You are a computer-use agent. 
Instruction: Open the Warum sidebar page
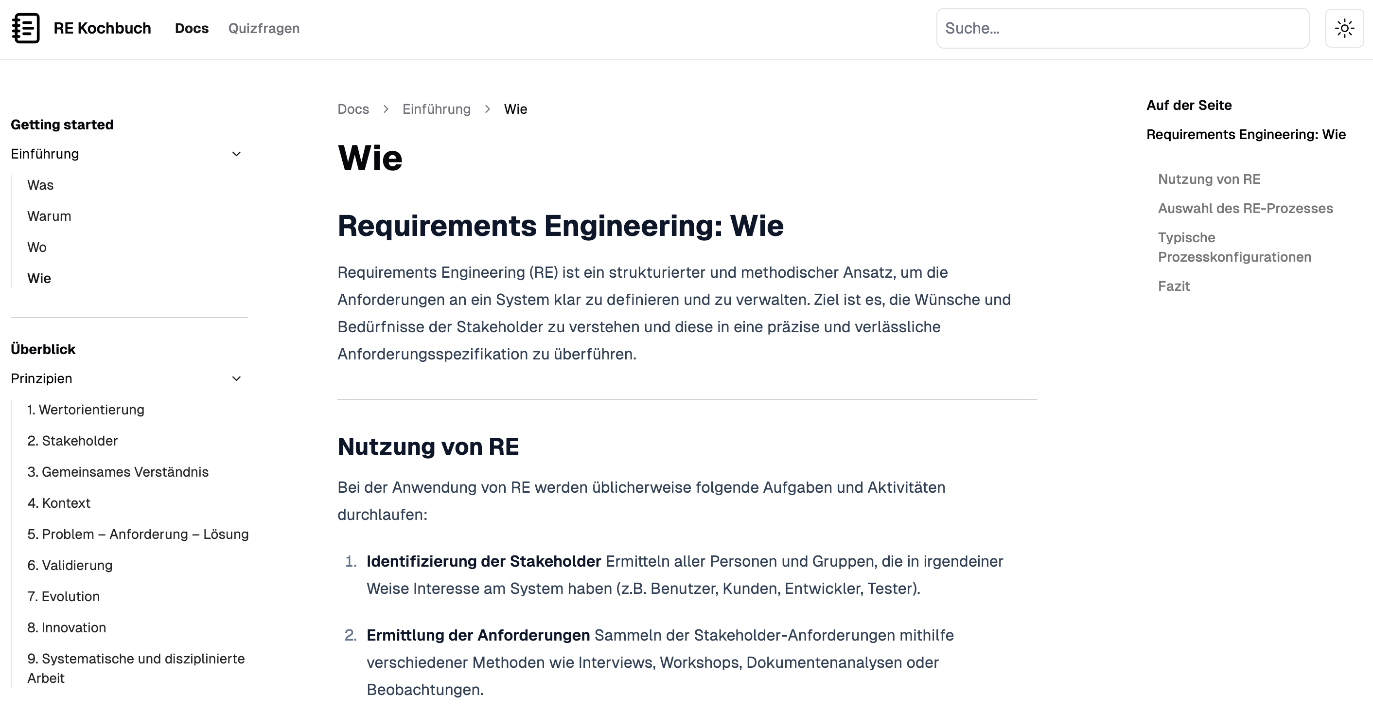pos(49,216)
